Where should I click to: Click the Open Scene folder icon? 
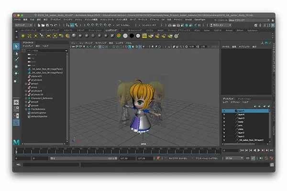click(x=43, y=25)
